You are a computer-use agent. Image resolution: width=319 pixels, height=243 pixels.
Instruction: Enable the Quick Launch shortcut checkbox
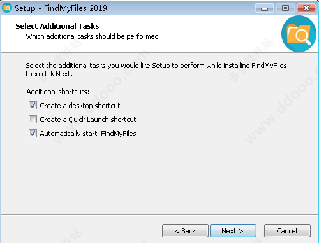click(33, 120)
